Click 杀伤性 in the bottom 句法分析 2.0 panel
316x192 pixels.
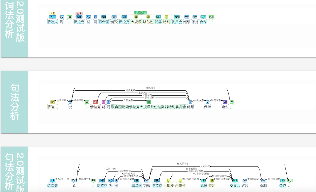tap(180, 185)
